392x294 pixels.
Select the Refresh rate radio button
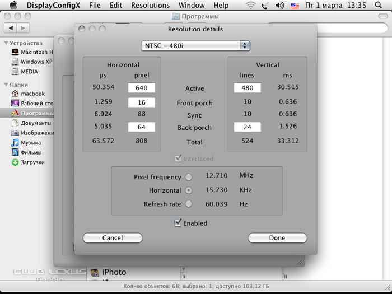pos(189,204)
